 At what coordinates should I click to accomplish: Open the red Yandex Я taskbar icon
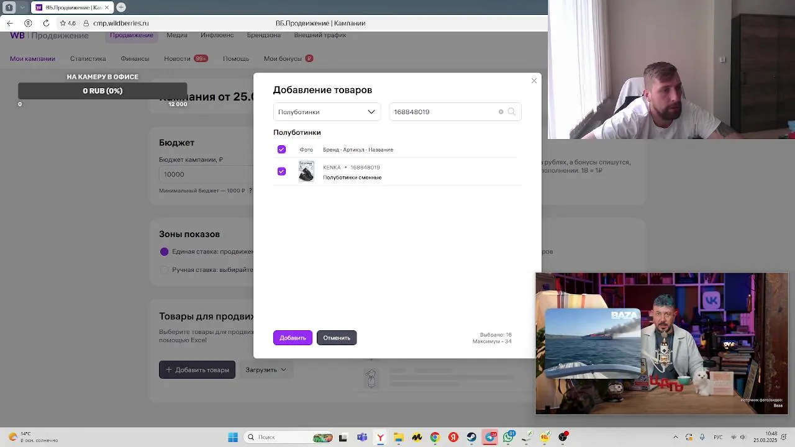[453, 437]
